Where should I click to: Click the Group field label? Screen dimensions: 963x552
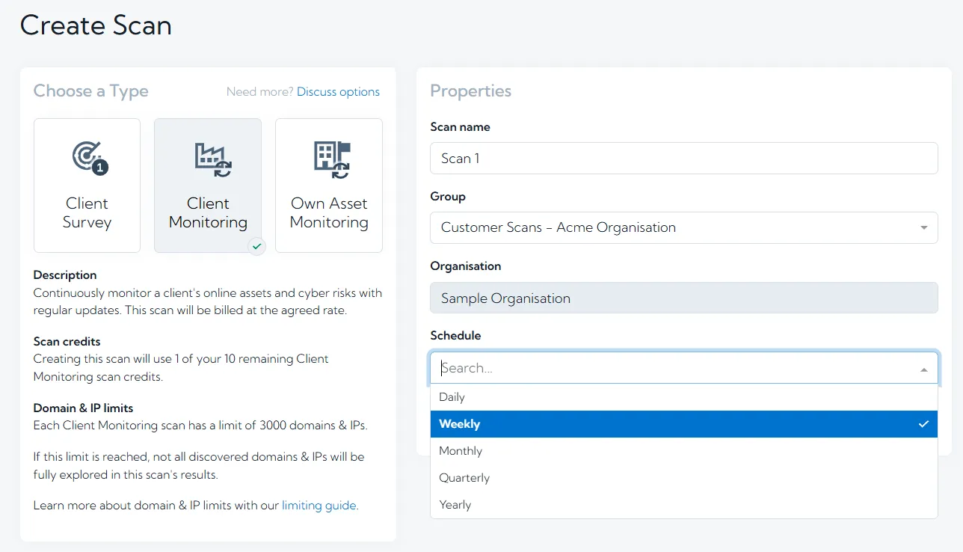[448, 197]
